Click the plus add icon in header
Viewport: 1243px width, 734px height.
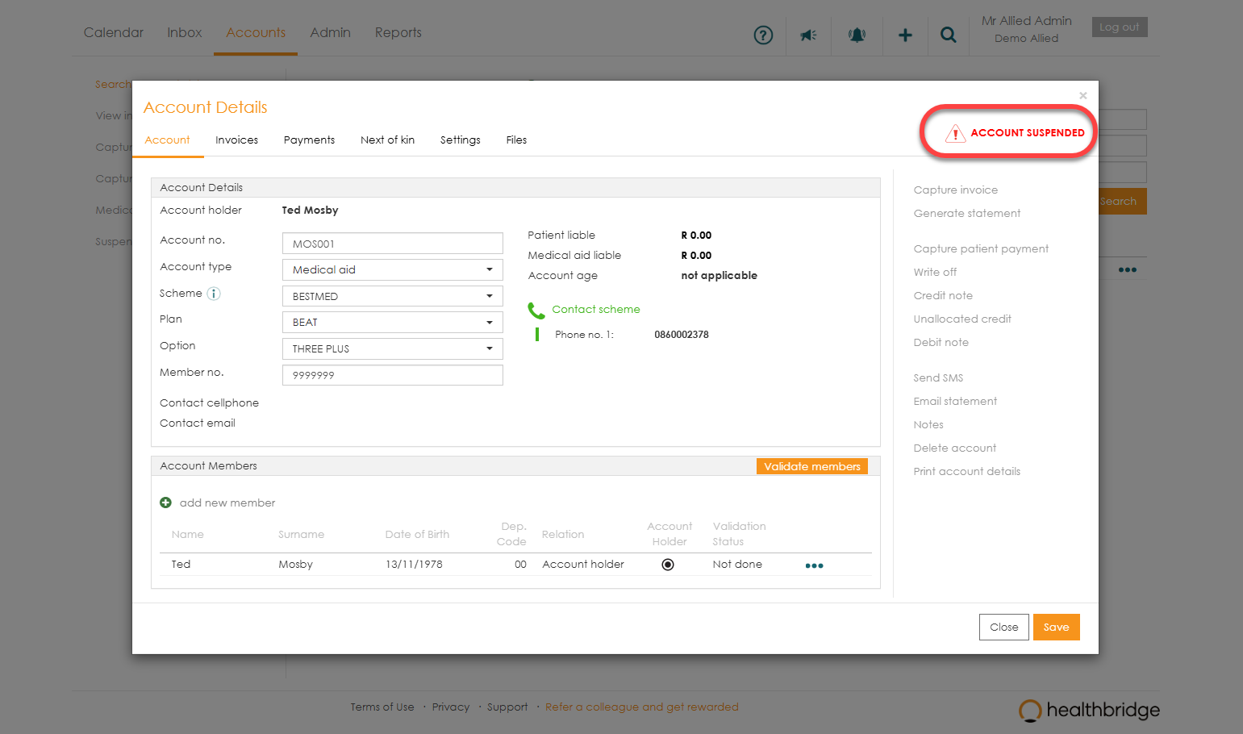(x=905, y=35)
